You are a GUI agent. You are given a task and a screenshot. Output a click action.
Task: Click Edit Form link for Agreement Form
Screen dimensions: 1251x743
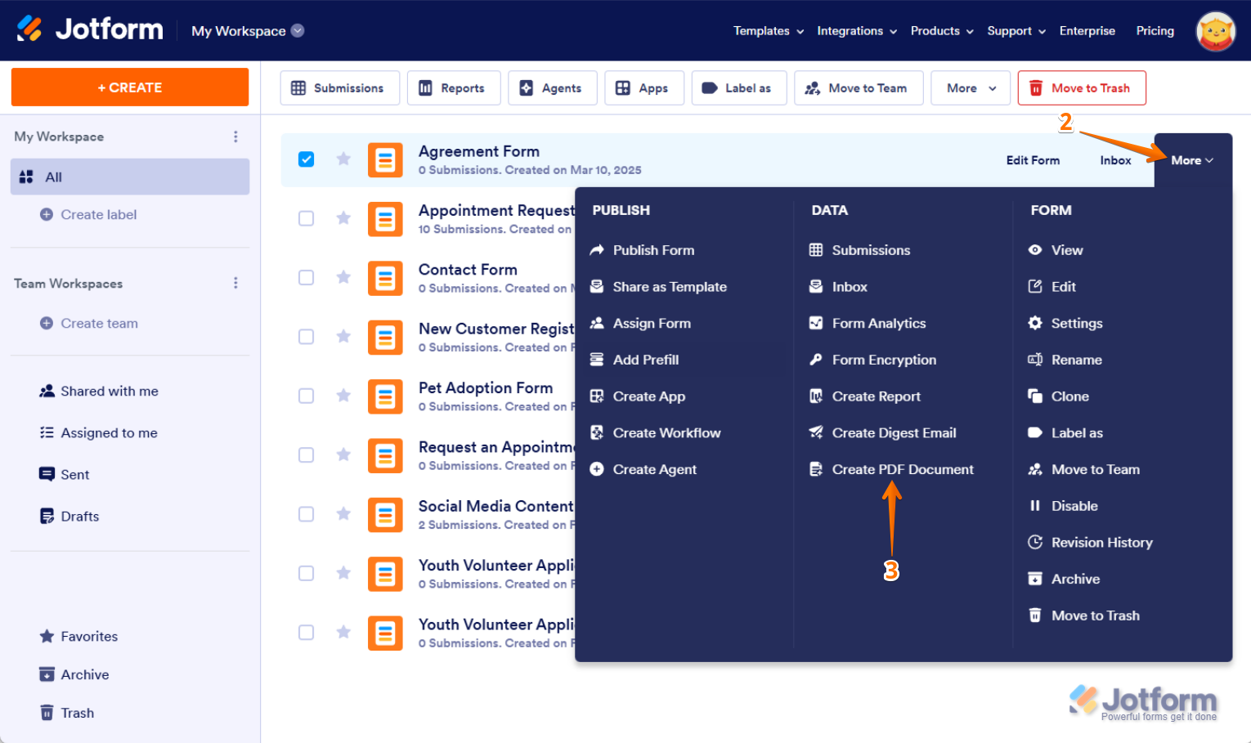(1032, 160)
